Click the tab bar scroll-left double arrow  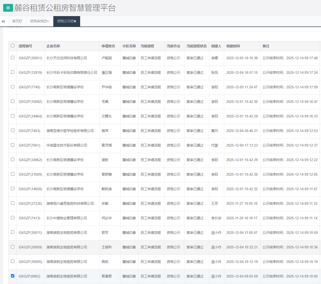coord(3,21)
